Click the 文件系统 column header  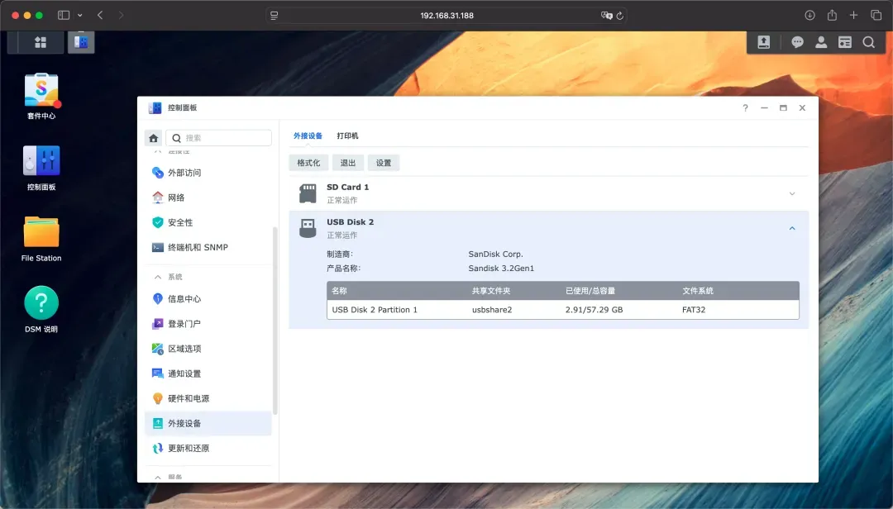698,291
